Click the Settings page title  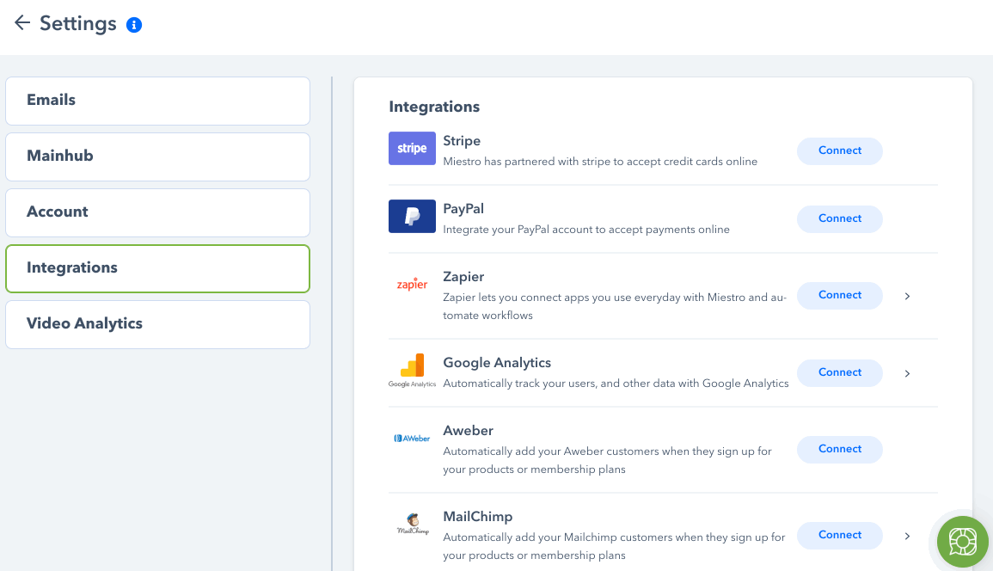78,24
